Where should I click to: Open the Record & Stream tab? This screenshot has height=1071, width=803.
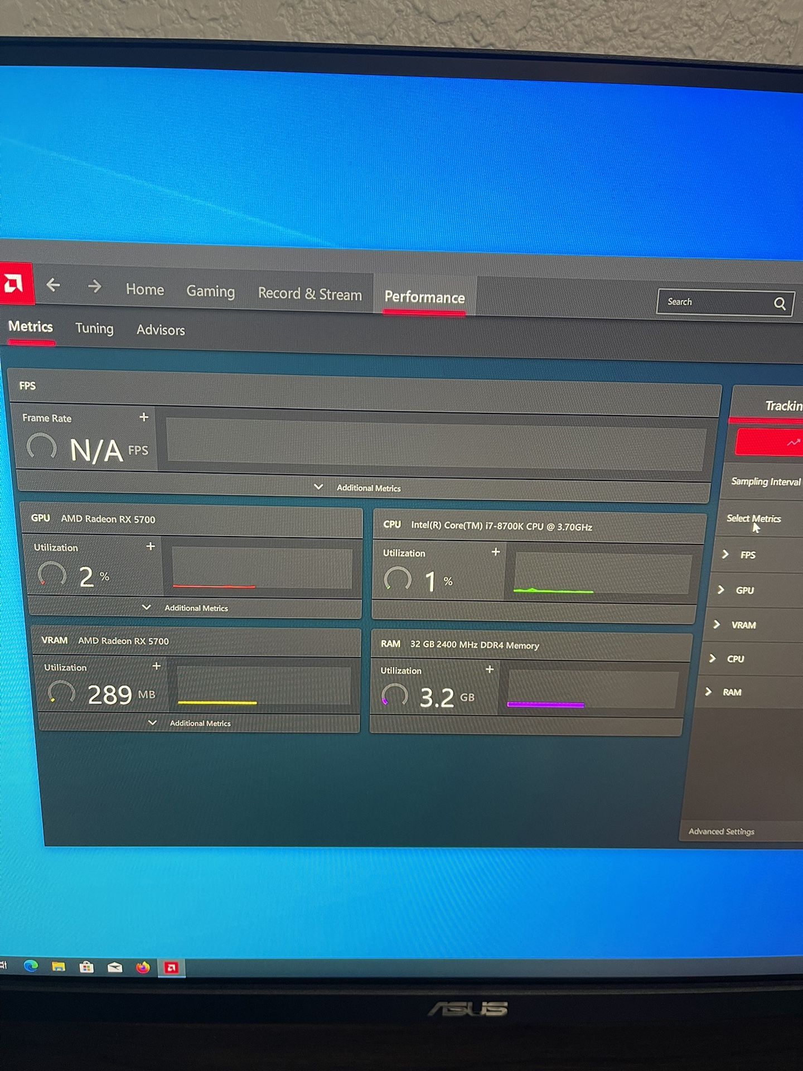[309, 294]
